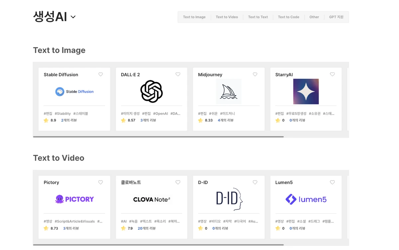This screenshot has height=250, width=399.
Task: Switch to the Text to Video tab
Action: (x=227, y=17)
